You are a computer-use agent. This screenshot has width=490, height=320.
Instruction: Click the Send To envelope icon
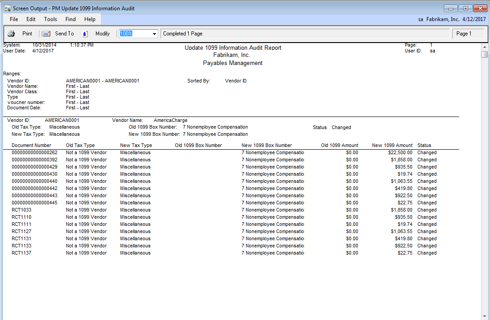pyautogui.click(x=46, y=34)
